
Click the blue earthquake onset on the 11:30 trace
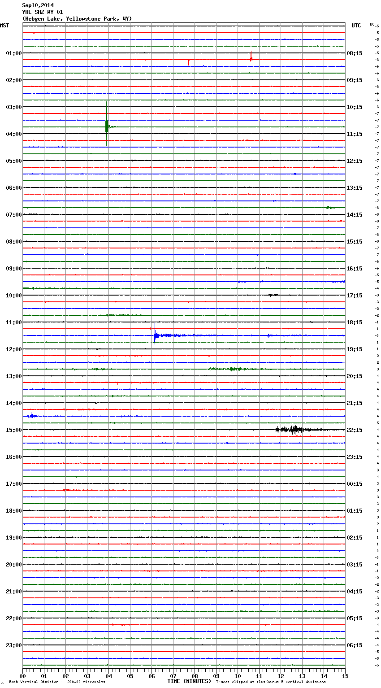tap(155, 335)
